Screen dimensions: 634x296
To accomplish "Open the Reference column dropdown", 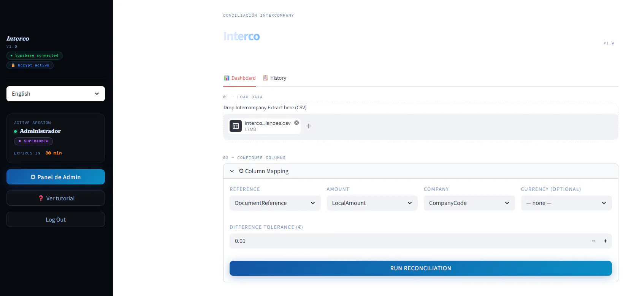I will (x=275, y=203).
